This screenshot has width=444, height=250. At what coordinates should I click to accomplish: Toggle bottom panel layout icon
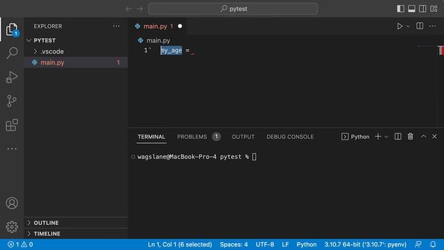coord(411,9)
